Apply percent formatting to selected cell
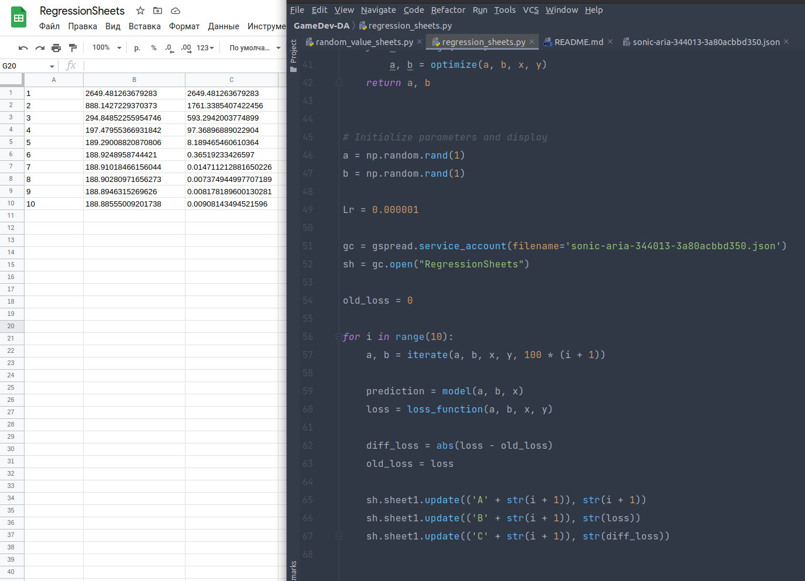Image resolution: width=805 pixels, height=581 pixels. [153, 47]
